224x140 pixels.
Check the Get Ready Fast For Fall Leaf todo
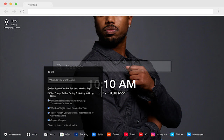(49, 89)
